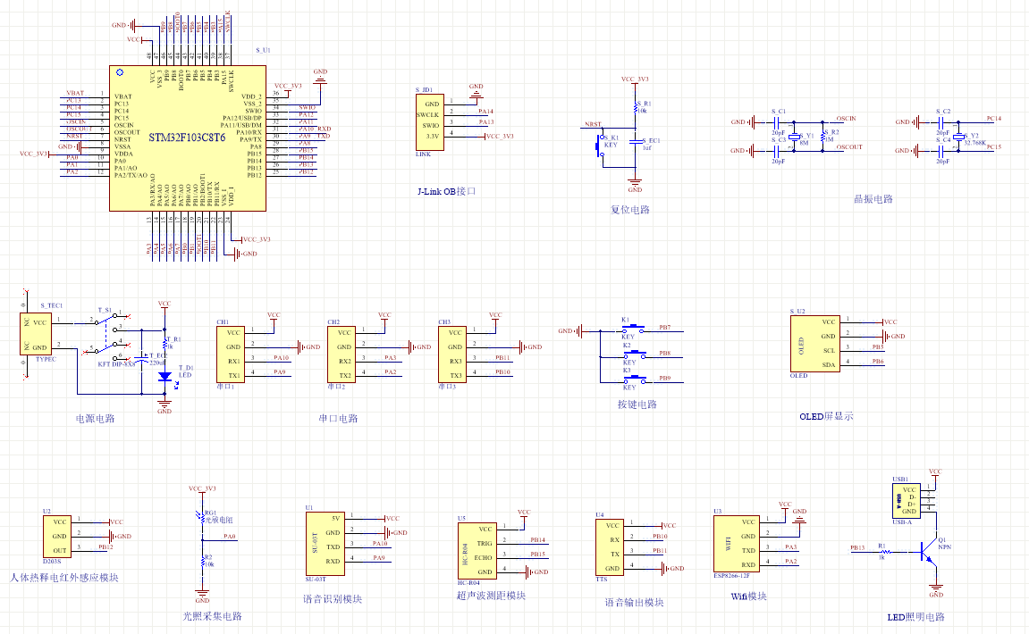Click the "OLED屏显示" section label
This screenshot has height=634, width=1029.
click(826, 416)
